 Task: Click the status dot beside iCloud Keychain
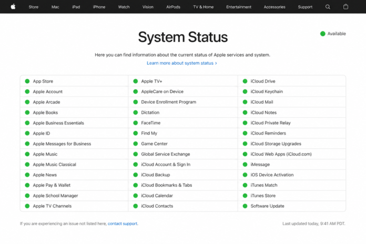pyautogui.click(x=245, y=91)
